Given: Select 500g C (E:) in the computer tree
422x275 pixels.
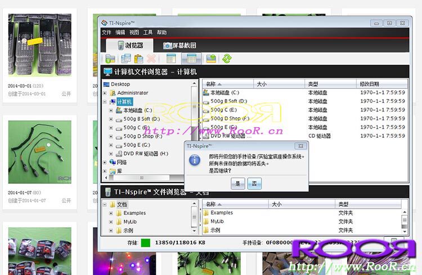Looking at the screenshot, I should point(137,128).
